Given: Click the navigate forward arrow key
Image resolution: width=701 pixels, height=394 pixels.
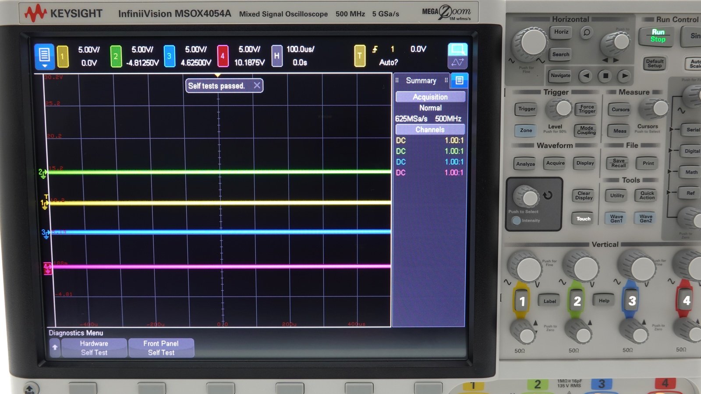Looking at the screenshot, I should (625, 76).
